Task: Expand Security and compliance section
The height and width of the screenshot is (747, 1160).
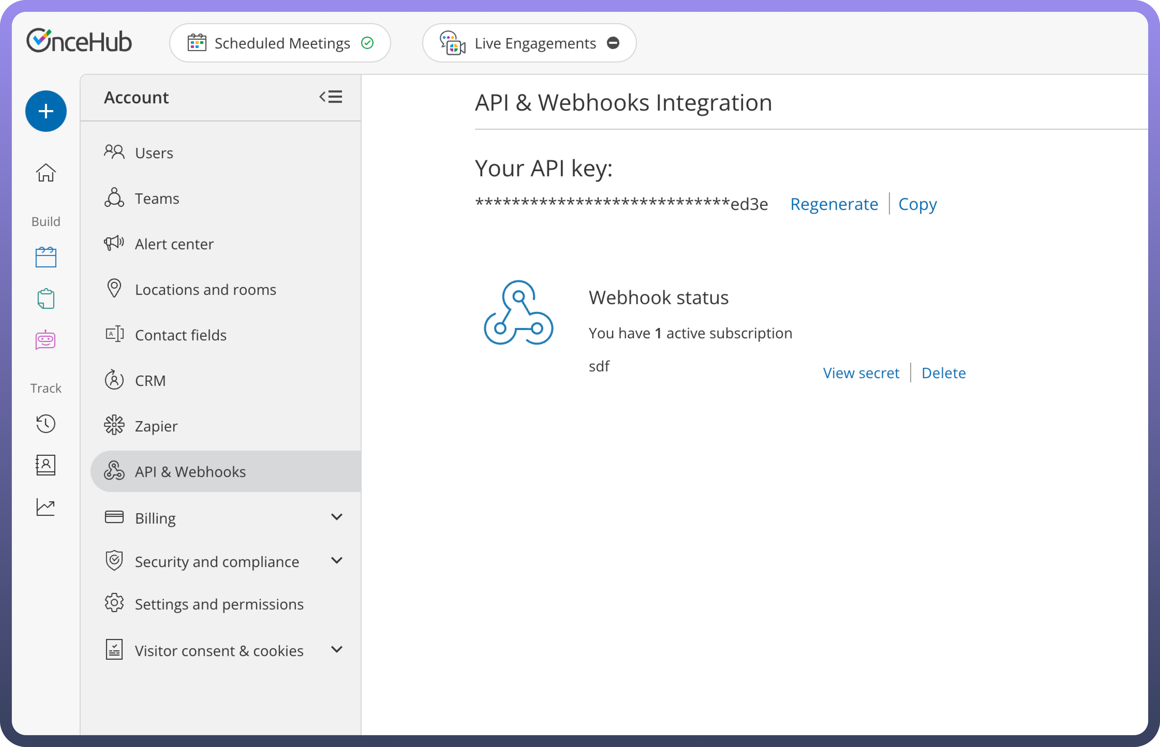Action: click(x=336, y=561)
